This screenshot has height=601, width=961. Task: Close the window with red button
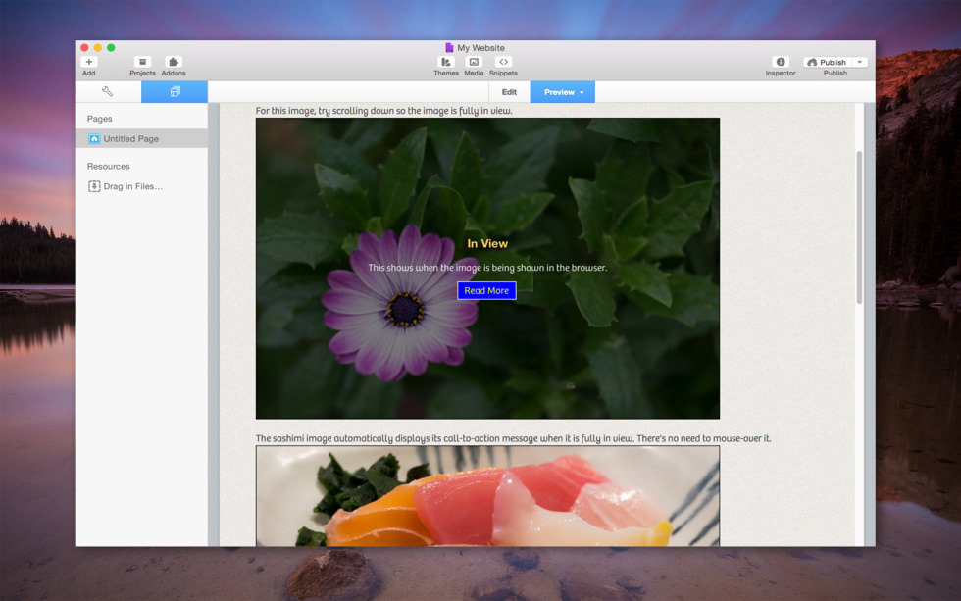(x=84, y=48)
